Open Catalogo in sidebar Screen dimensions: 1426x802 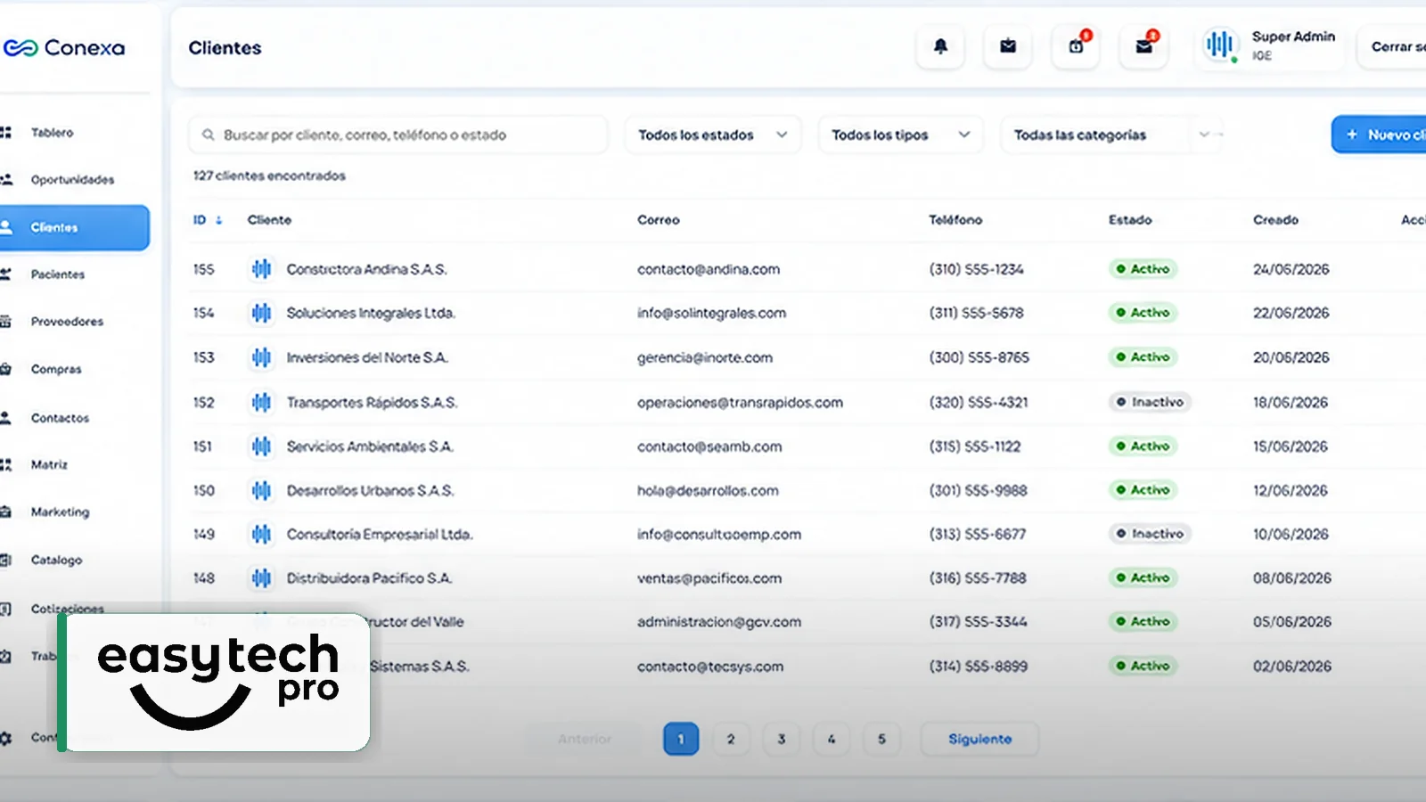[56, 560]
